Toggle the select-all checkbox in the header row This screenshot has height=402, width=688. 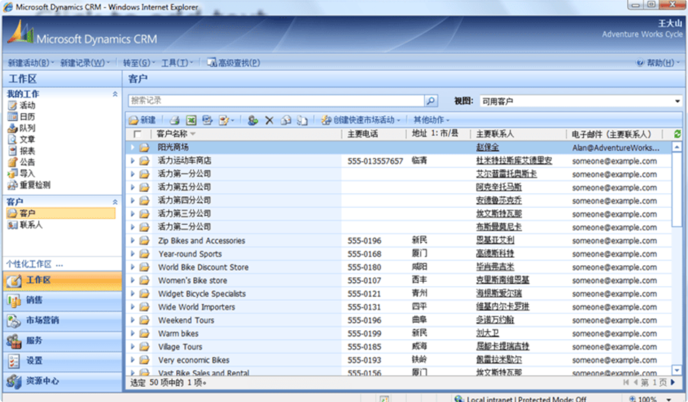pyautogui.click(x=137, y=134)
